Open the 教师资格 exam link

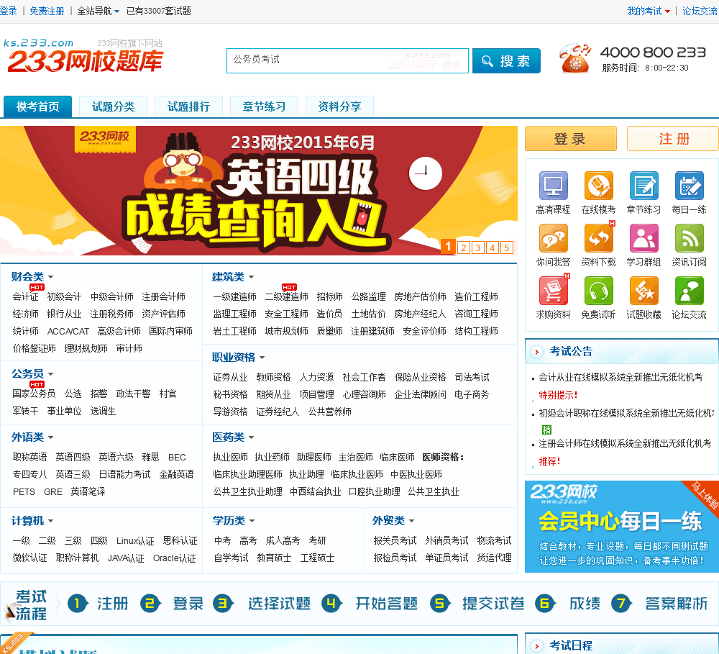pyautogui.click(x=274, y=377)
